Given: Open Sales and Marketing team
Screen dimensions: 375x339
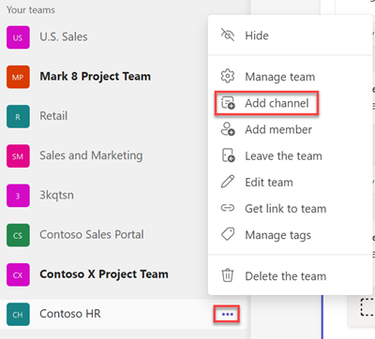Looking at the screenshot, I should coord(91,155).
